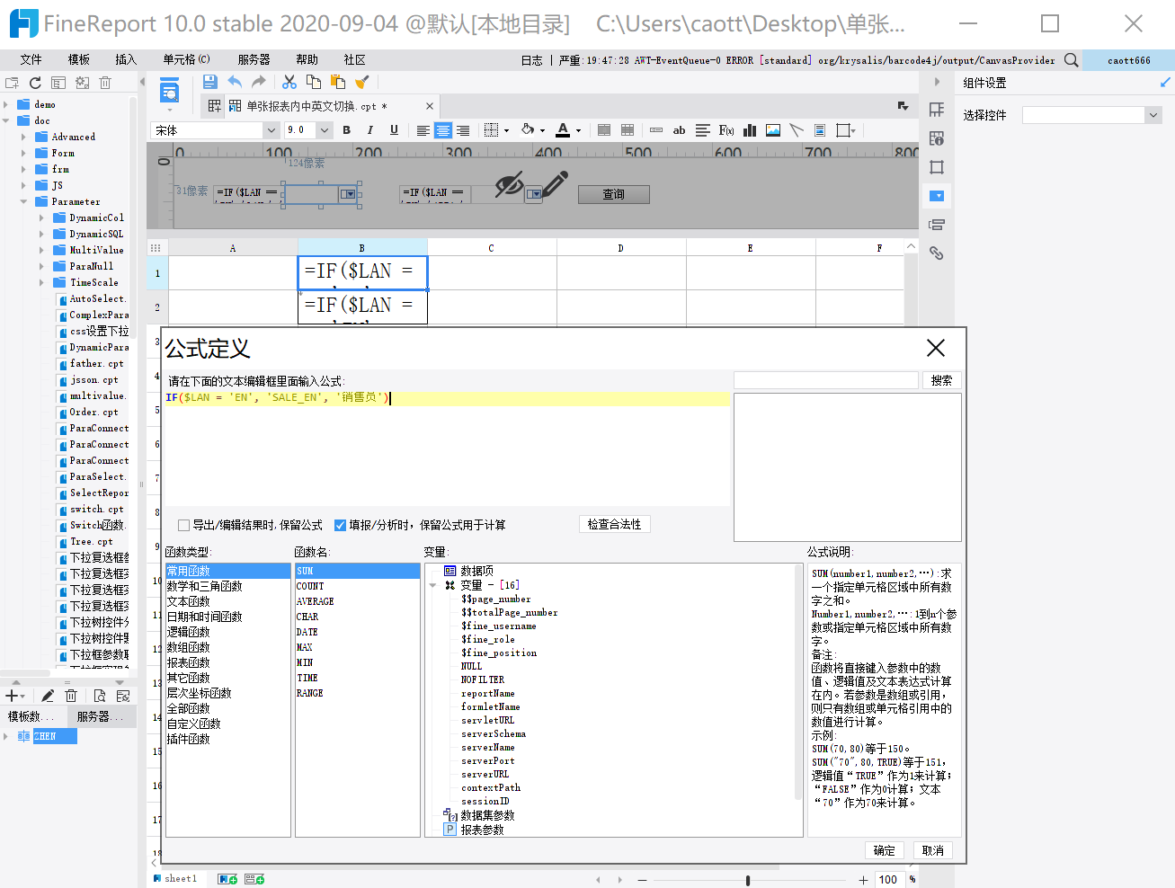Image resolution: width=1175 pixels, height=888 pixels.
Task: Click inside the formula text editor
Action: click(x=447, y=448)
